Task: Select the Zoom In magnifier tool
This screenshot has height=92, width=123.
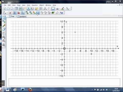Action: [4, 37]
